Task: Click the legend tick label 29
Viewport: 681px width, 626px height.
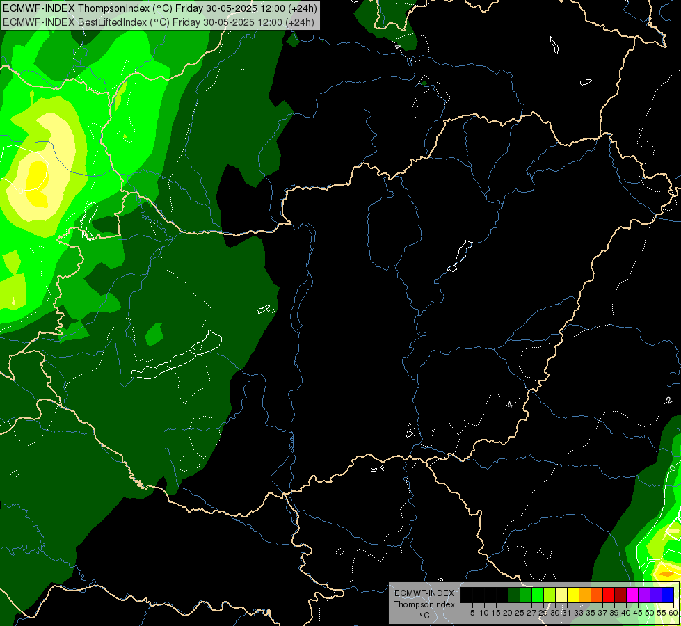Action: (x=543, y=613)
